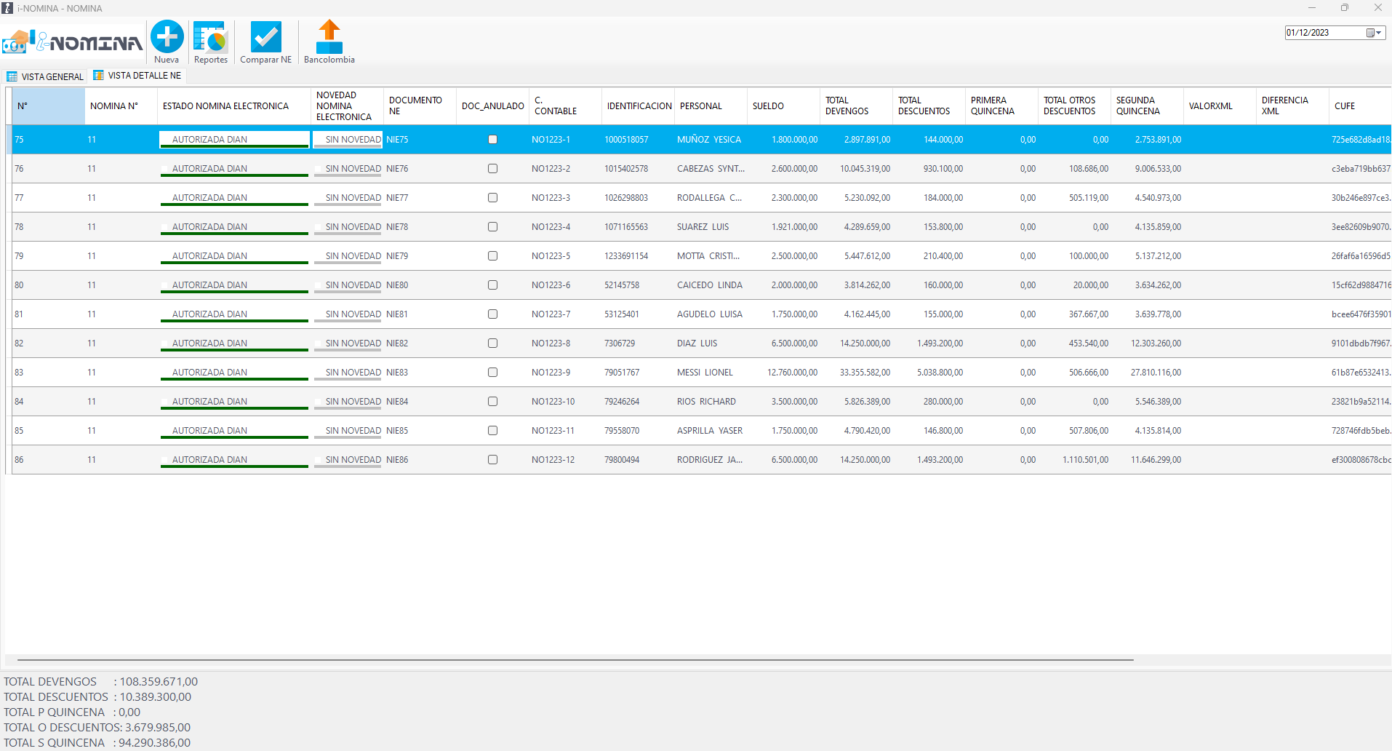Open the calendar picker on the date field

tap(1374, 33)
